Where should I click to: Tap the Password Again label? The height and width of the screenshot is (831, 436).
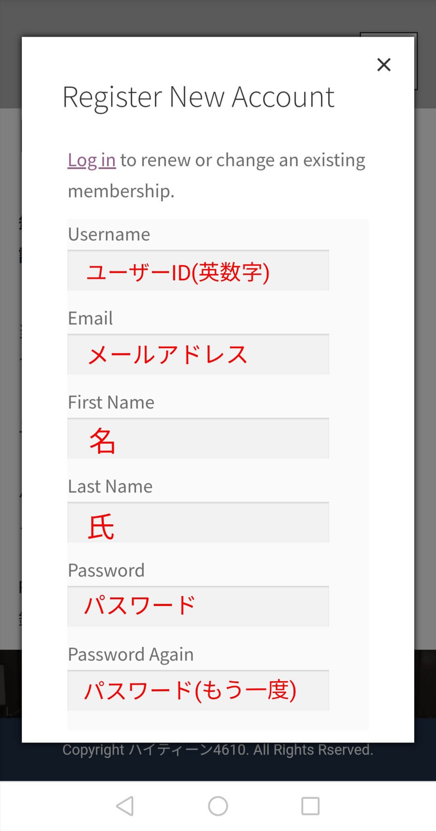[131, 654]
